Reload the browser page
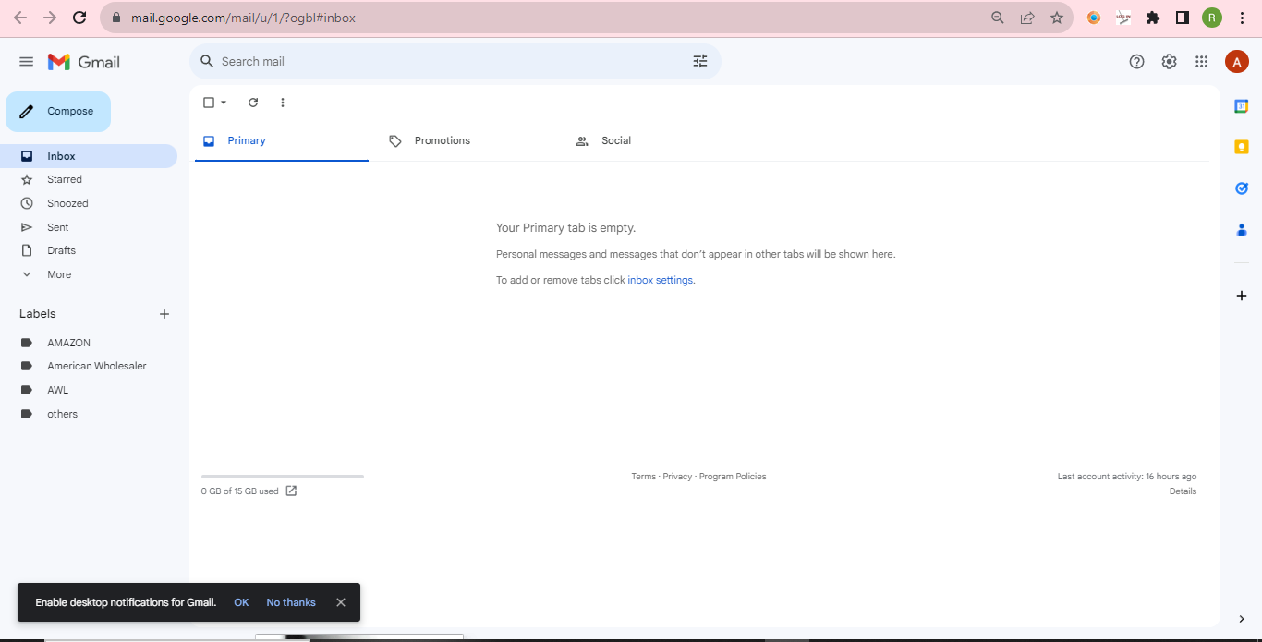This screenshot has height=642, width=1262. [x=79, y=18]
